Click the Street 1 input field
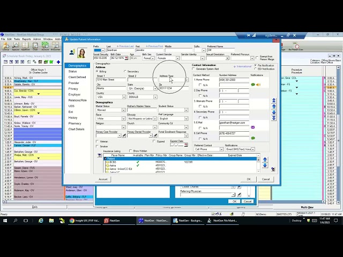 tap(111, 80)
